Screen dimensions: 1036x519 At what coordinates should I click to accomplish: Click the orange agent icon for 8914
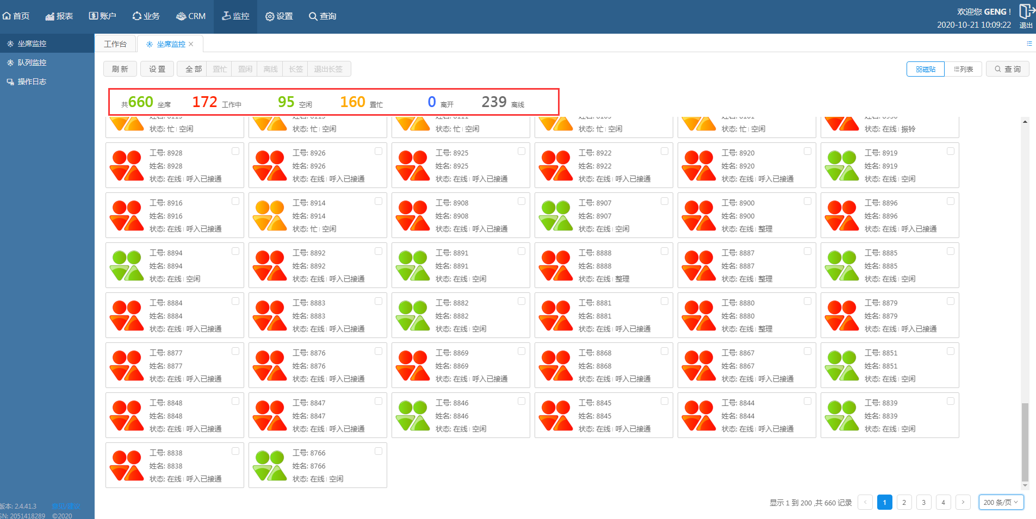[x=269, y=216]
